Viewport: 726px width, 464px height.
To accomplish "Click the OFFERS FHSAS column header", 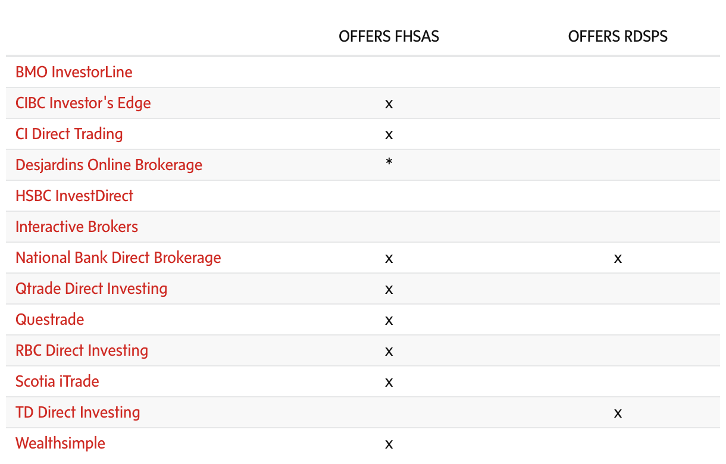I will tap(389, 36).
